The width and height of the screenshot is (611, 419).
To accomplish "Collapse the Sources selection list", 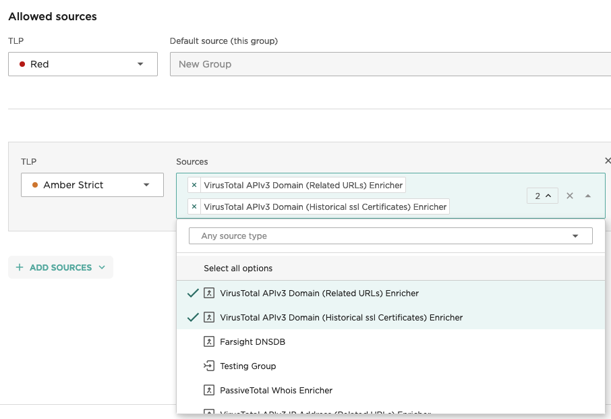I will coord(588,196).
